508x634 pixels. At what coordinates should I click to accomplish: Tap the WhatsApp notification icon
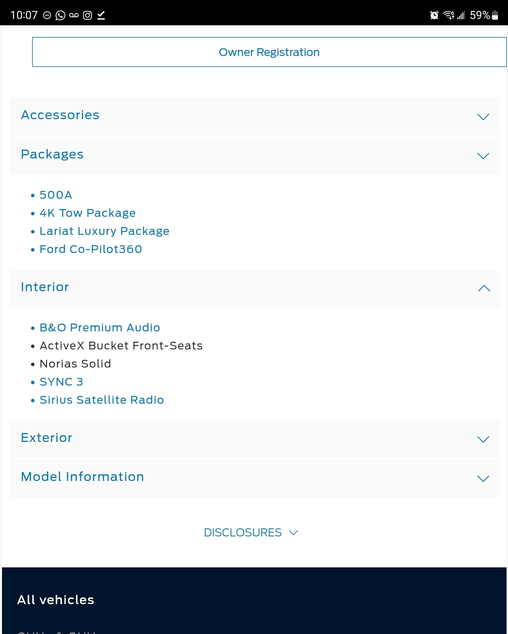coord(60,15)
